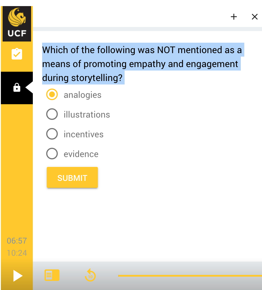
Task: Choose the illustrations option
Action: (x=52, y=114)
